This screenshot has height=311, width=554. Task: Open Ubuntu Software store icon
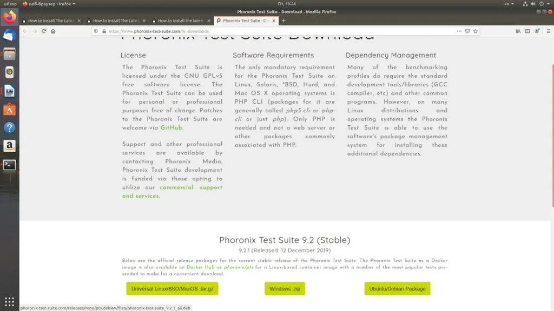[10, 109]
